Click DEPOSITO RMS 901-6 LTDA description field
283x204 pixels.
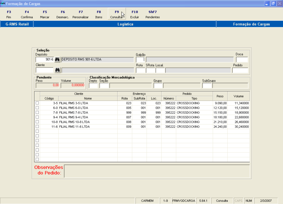click(x=97, y=59)
